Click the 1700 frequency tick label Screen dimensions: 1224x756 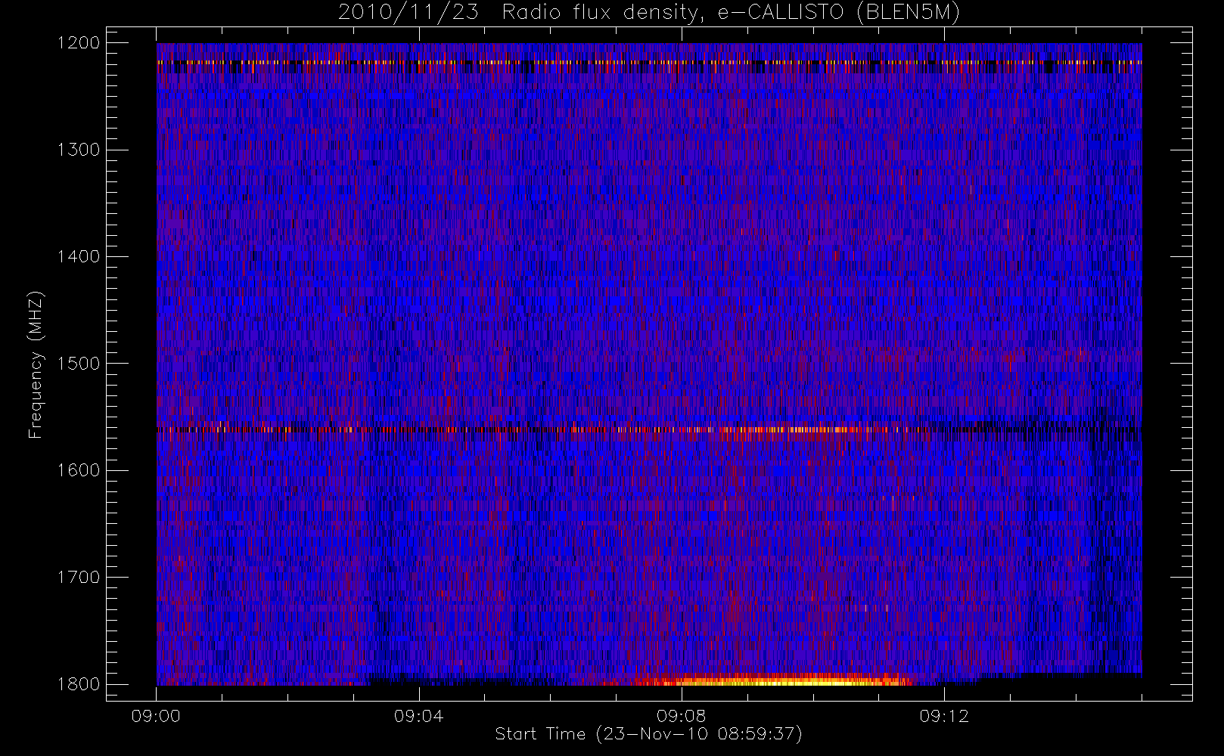point(79,578)
